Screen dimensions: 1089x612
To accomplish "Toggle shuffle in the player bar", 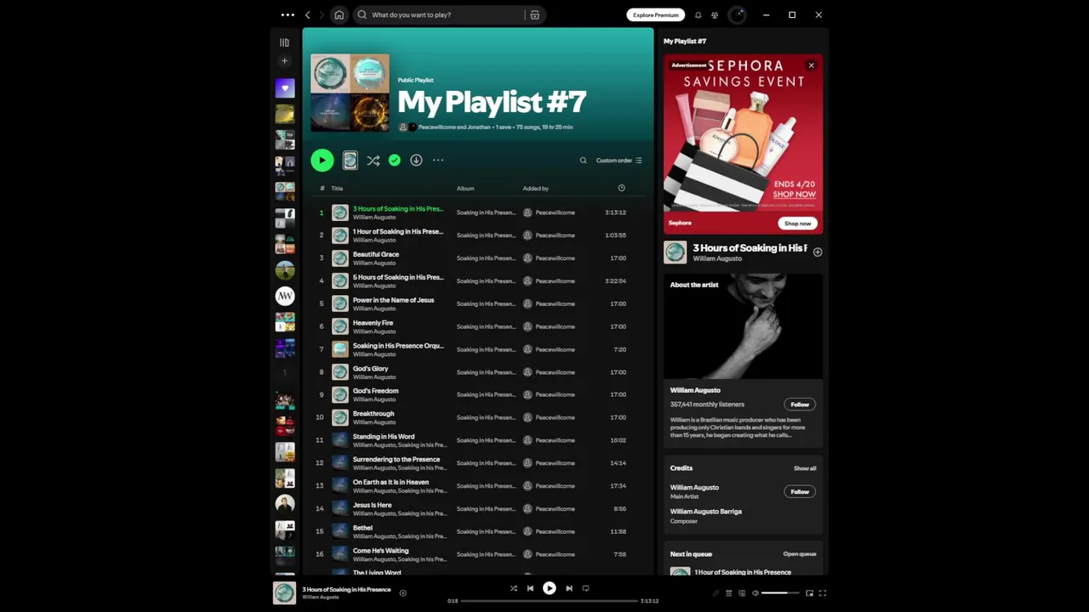I will click(x=513, y=588).
